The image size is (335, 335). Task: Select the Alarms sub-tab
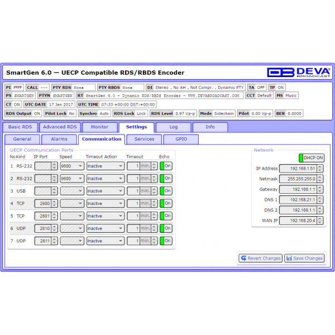tap(59, 139)
